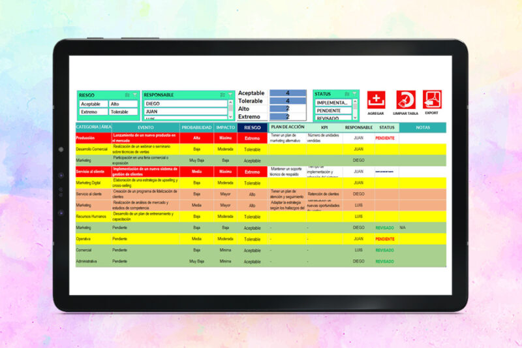Screen dimensions: 522x348
Task: Enable multi-select in the RESPONSABLE slicer
Action: [x=223, y=95]
